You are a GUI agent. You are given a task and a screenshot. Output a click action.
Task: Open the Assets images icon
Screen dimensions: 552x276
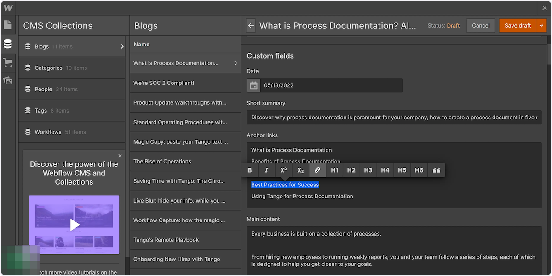coord(7,81)
